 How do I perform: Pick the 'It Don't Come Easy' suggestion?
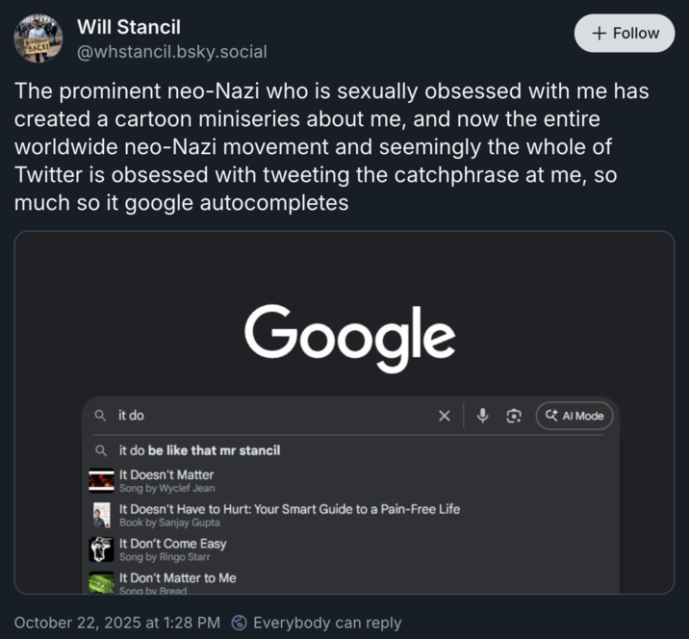click(x=173, y=544)
